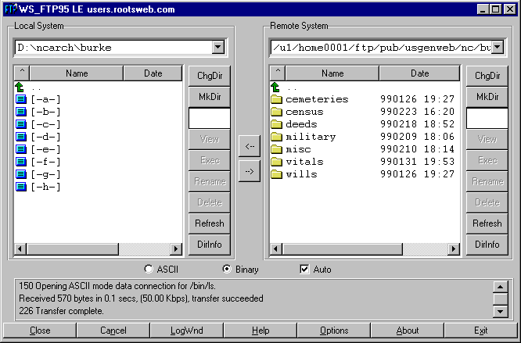This screenshot has height=343, width=521.
Task: Open LogWnd from the bottom button bar
Action: (187, 330)
